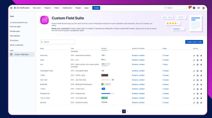The image size is (212, 118).
Task: Click the T-Shirt size S preview tag
Action: [103, 89]
